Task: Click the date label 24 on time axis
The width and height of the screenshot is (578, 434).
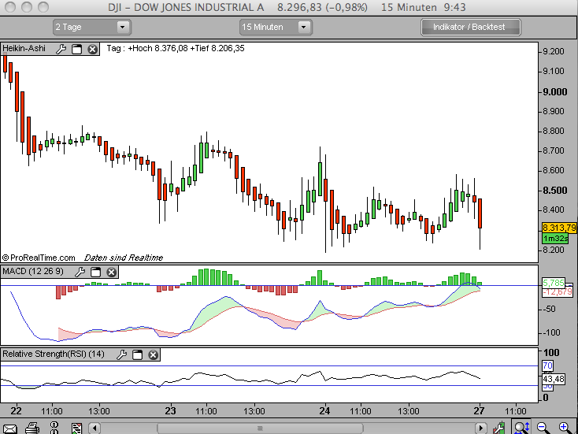Action: (x=324, y=411)
